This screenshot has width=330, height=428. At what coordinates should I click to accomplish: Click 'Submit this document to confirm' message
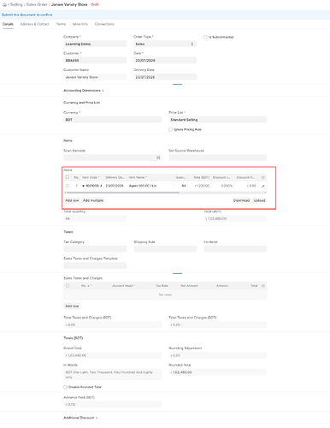[27, 15]
